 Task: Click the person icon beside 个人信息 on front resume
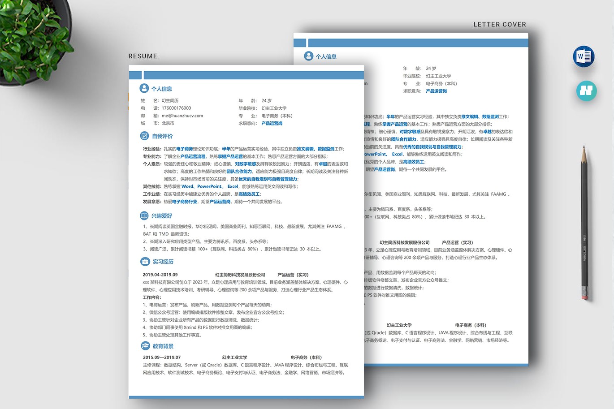coord(144,88)
